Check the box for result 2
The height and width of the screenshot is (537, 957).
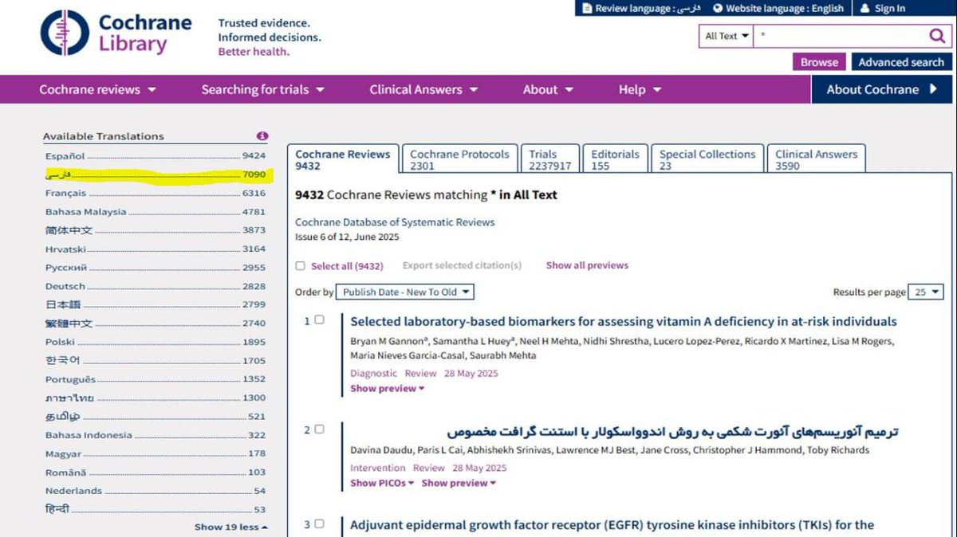pyautogui.click(x=319, y=429)
